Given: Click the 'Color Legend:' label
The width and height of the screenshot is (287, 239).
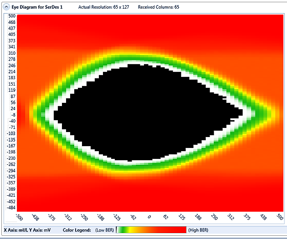Looking at the screenshot, I should pyautogui.click(x=77, y=230).
